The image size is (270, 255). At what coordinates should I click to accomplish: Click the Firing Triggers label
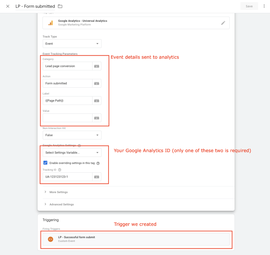pyautogui.click(x=51, y=229)
